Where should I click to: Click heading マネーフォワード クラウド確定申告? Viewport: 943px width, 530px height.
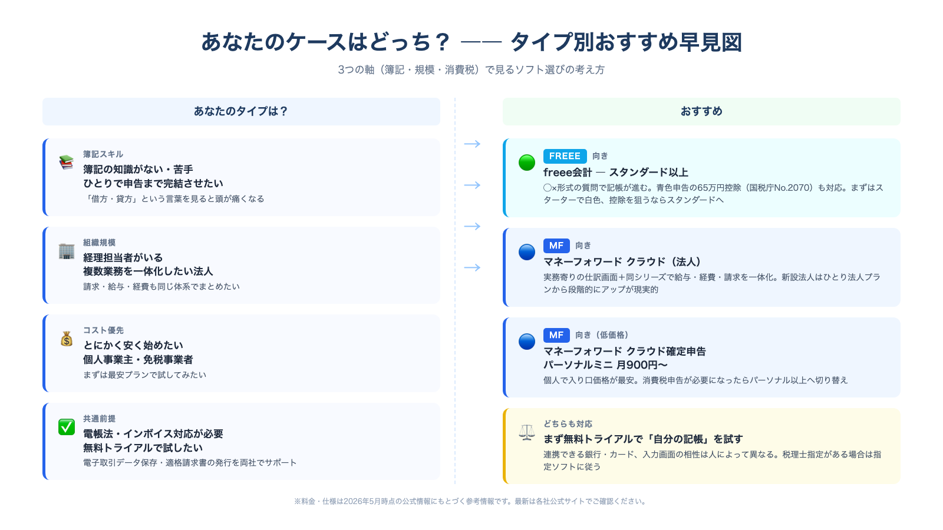click(625, 352)
